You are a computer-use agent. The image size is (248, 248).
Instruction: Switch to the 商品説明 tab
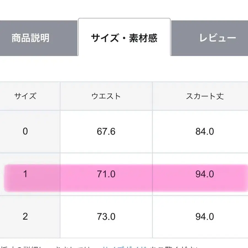pos(30,38)
